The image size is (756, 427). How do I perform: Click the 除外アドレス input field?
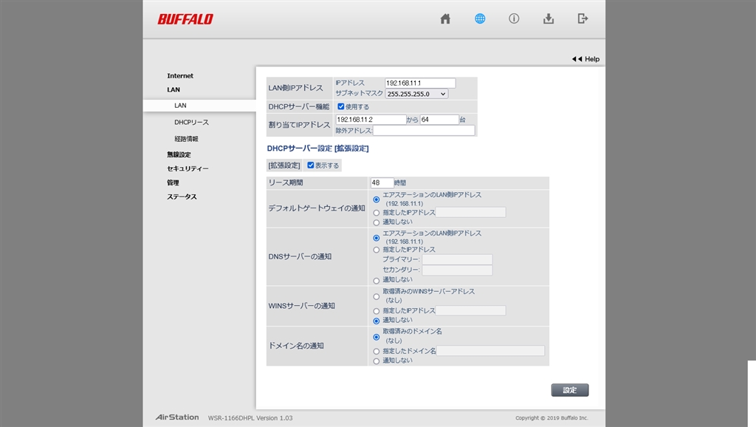[x=424, y=130]
